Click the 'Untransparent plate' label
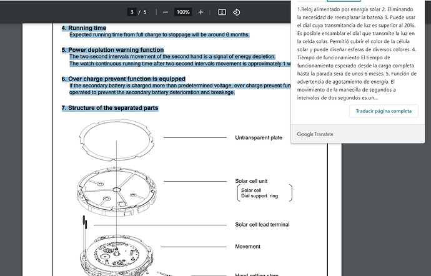Viewport: 431px width, 276px height. (x=259, y=138)
